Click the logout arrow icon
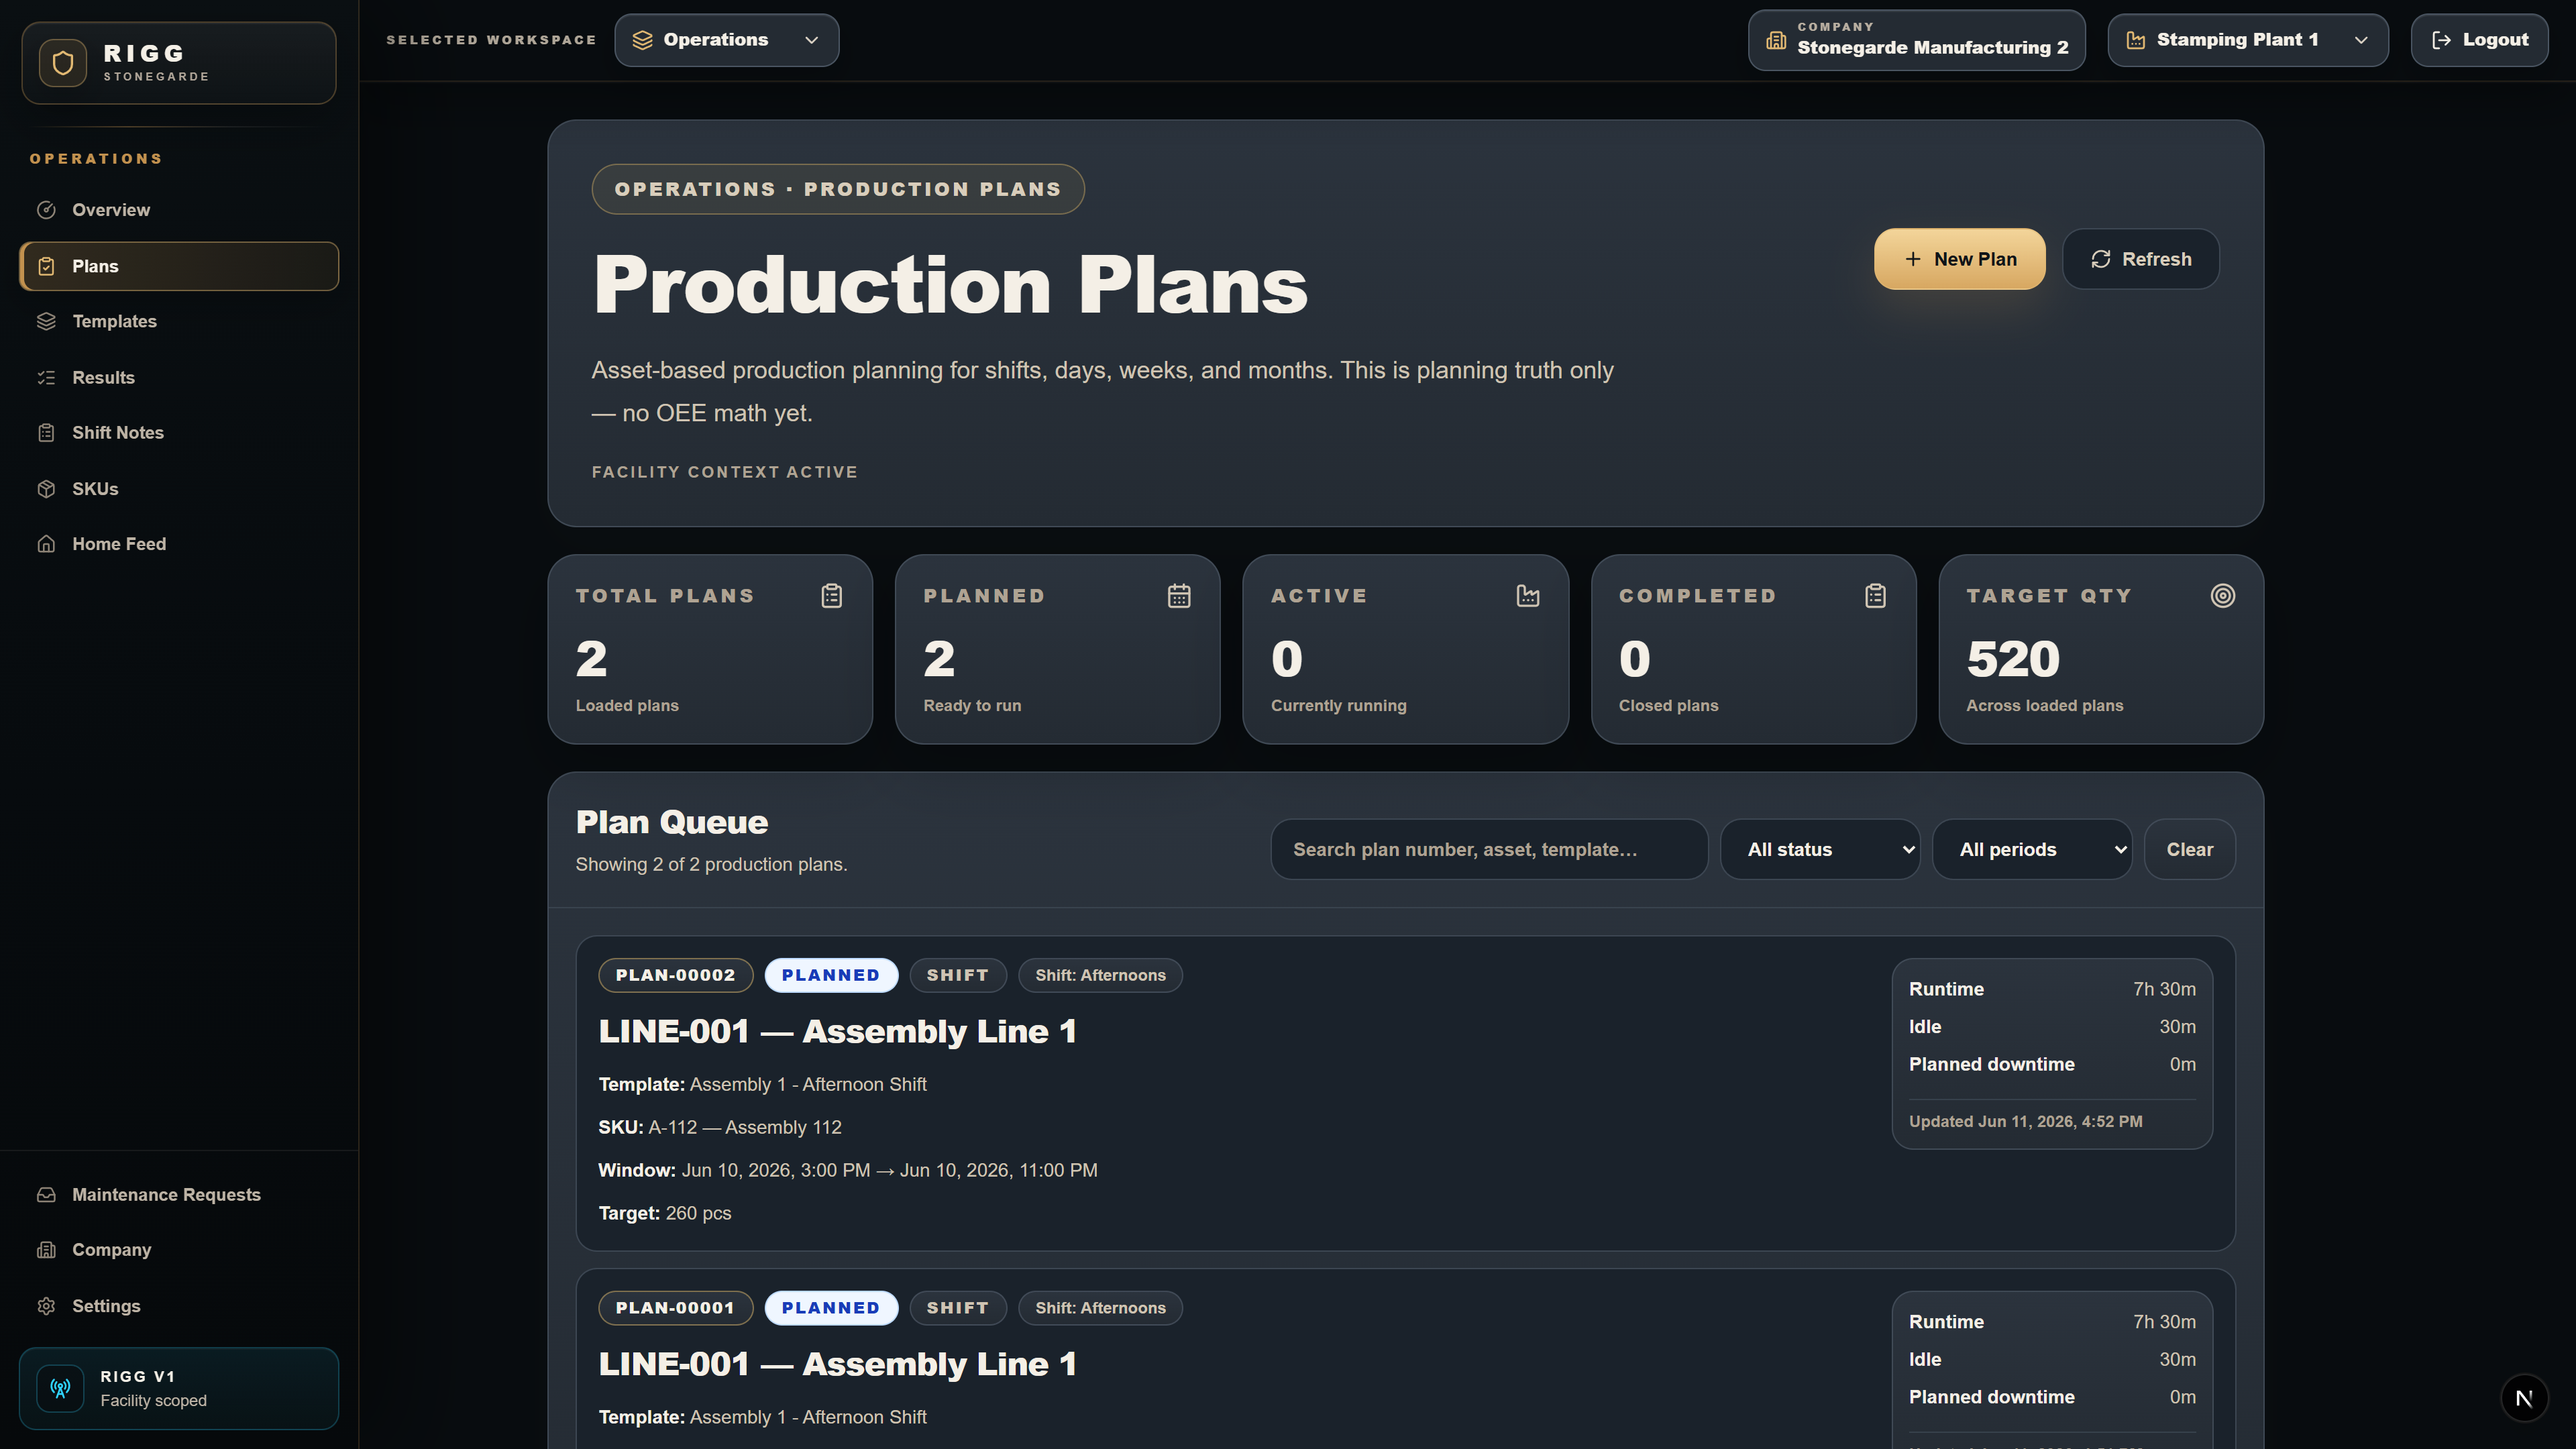The width and height of the screenshot is (2576, 1449). pyautogui.click(x=2441, y=40)
